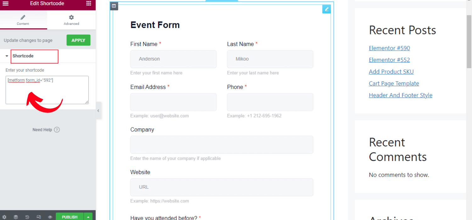Open the Elementor hamburger menu
Viewport: 472px width, 220px height.
click(x=5, y=3)
